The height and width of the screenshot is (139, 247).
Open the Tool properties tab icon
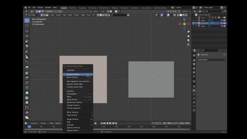click(194, 55)
